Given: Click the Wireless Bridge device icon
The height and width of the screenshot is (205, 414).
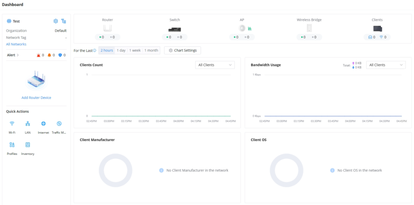Looking at the screenshot, I should point(309,28).
